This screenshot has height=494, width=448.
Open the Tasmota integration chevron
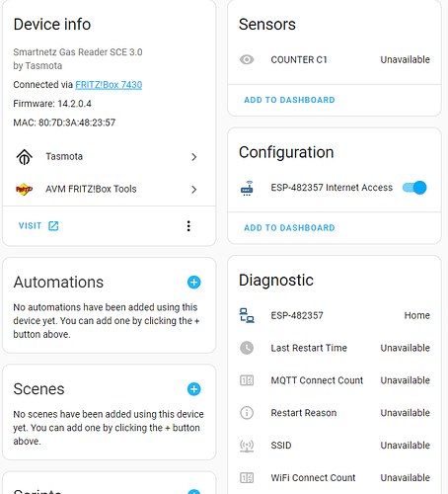click(194, 157)
